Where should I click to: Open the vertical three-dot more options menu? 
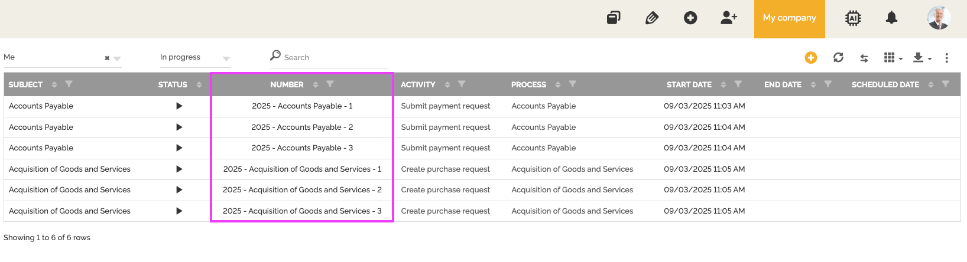point(946,57)
